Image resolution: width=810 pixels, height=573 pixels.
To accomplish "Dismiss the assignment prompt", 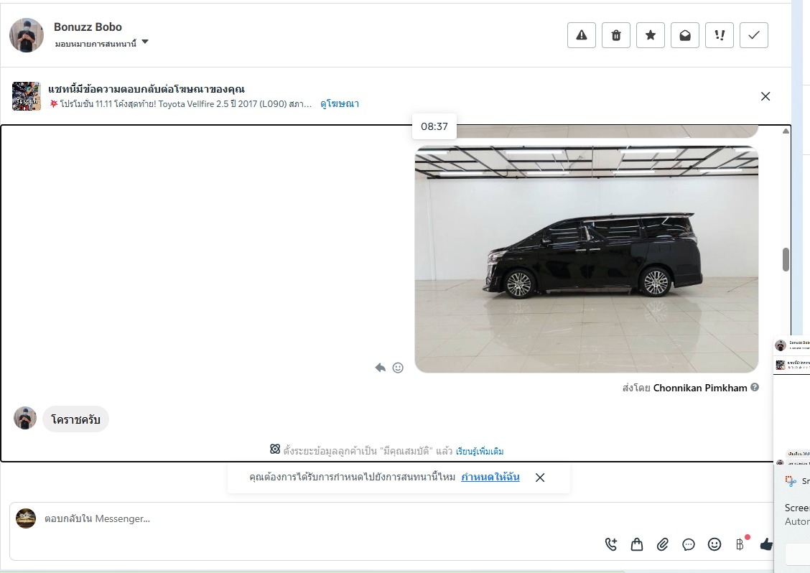I will [x=540, y=478].
